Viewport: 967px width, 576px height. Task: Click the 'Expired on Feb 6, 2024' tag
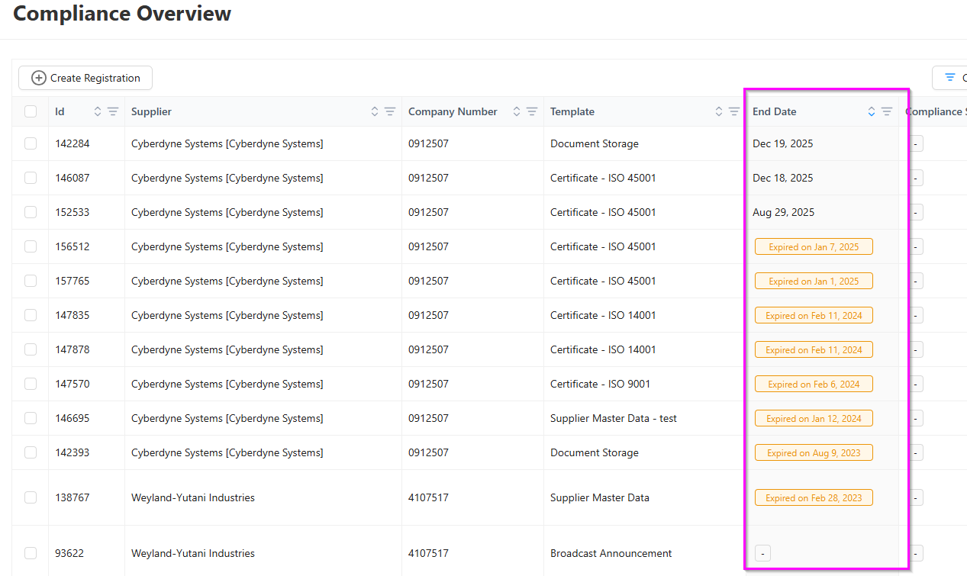click(814, 384)
